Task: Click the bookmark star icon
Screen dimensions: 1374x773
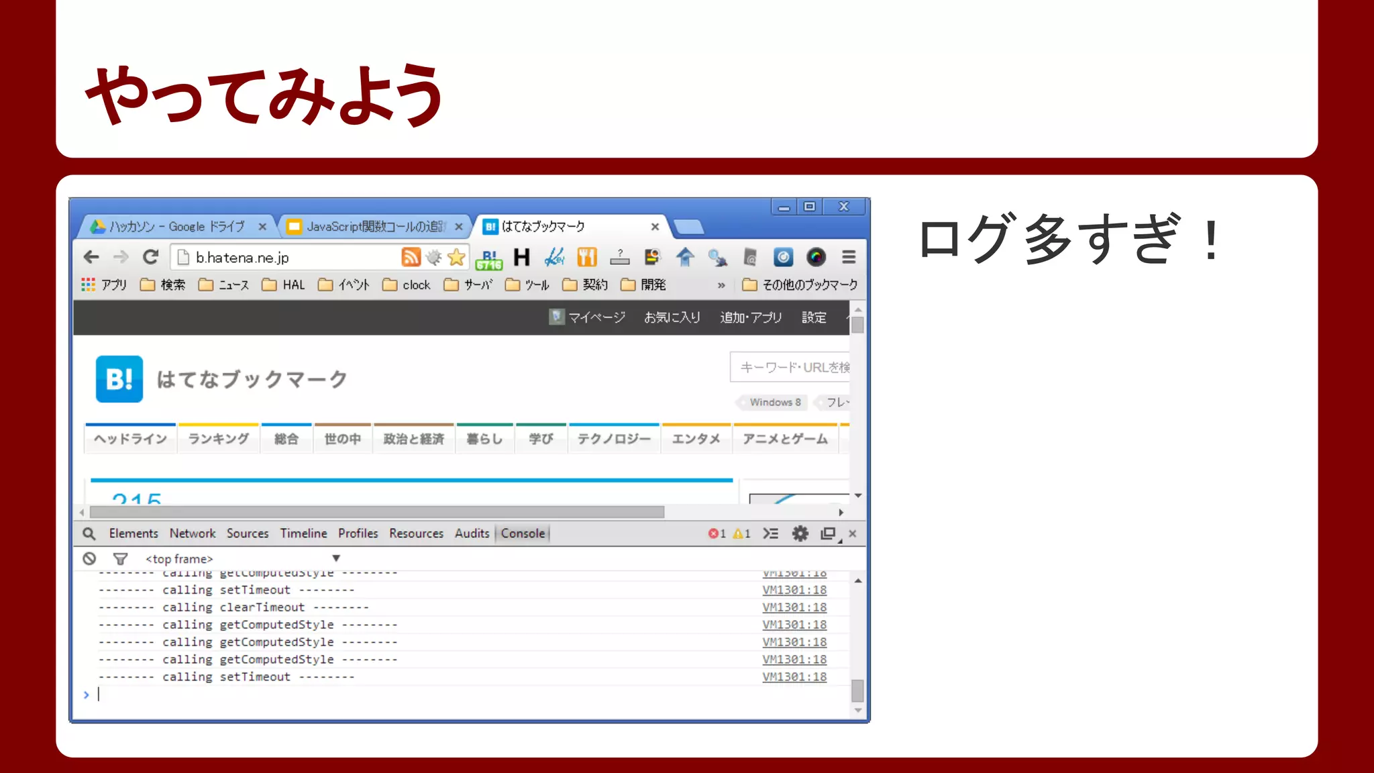Action: pyautogui.click(x=456, y=257)
